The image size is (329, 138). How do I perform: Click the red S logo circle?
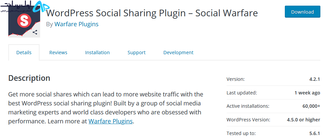click(x=24, y=20)
